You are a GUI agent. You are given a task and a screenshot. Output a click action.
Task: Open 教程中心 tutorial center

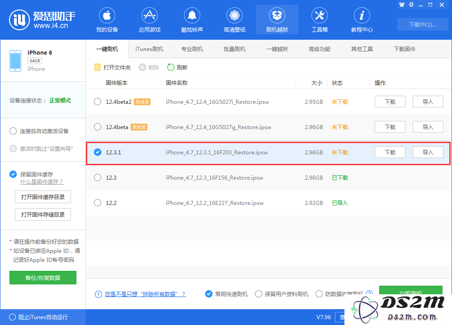click(362, 20)
